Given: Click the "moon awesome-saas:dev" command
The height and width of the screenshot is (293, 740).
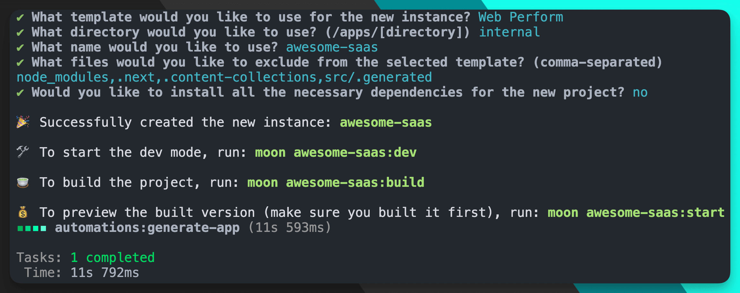Looking at the screenshot, I should coord(336,153).
